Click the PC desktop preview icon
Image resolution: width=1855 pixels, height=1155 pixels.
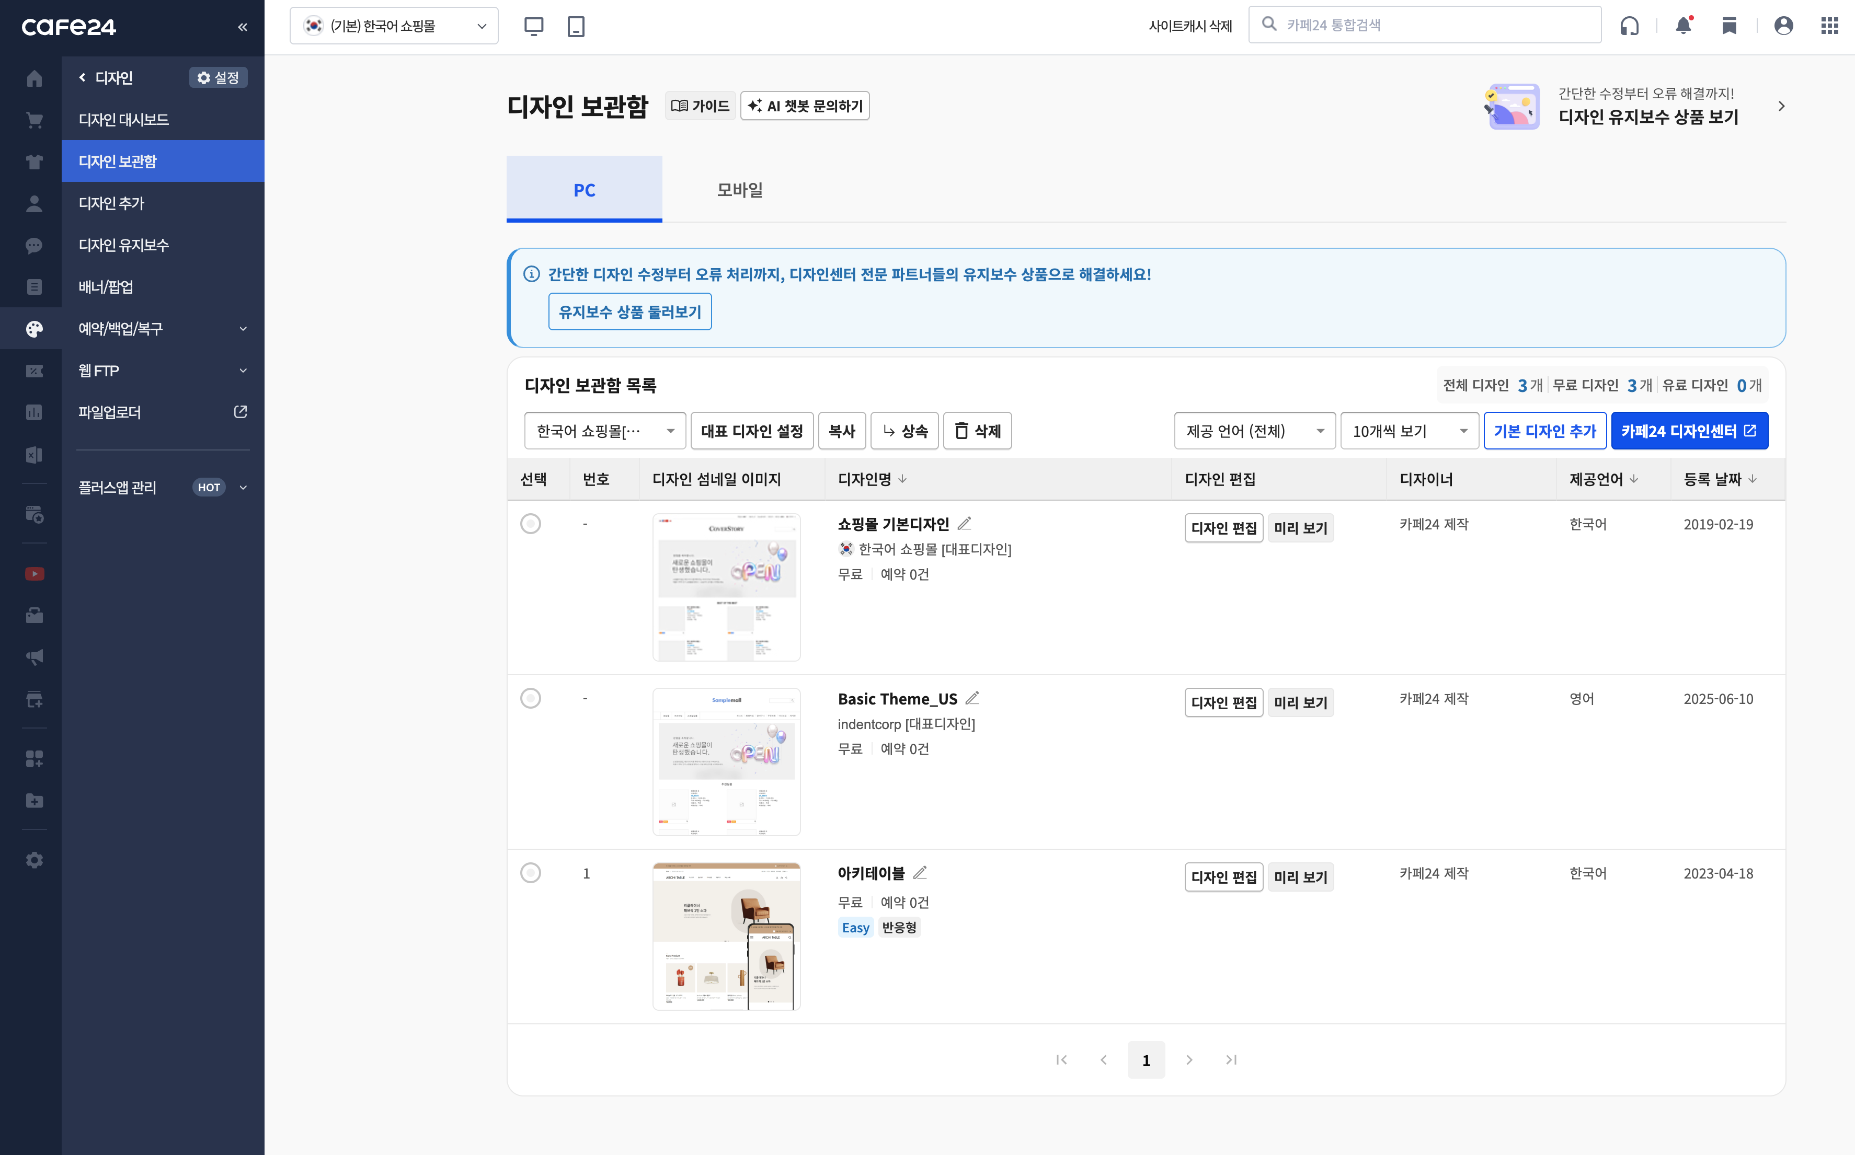click(533, 26)
